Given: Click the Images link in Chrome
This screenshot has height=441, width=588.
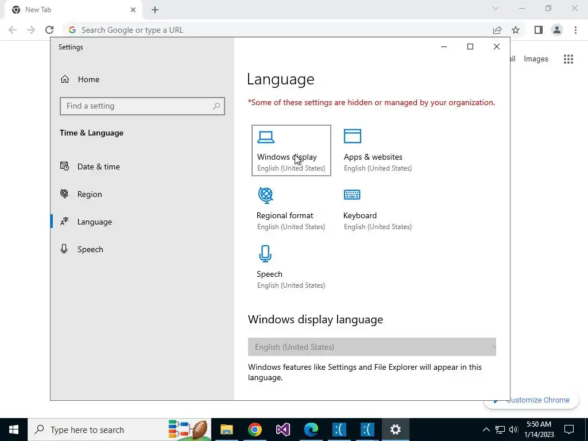Looking at the screenshot, I should click(x=536, y=59).
